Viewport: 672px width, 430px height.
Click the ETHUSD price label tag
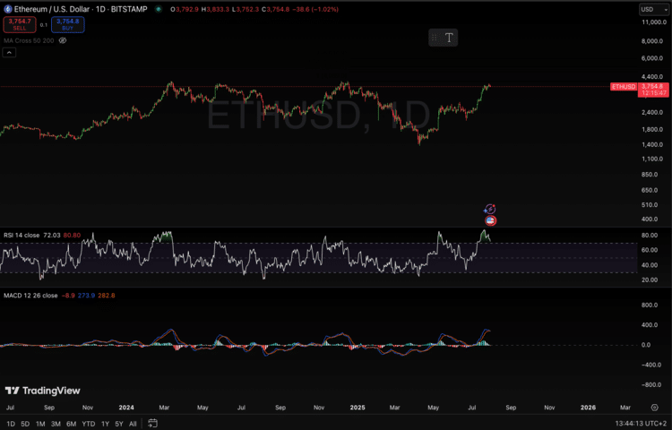pyautogui.click(x=624, y=87)
